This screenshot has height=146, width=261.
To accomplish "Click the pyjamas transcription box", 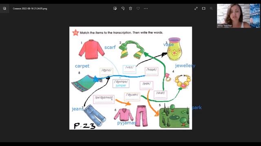I will tap(104, 99).
